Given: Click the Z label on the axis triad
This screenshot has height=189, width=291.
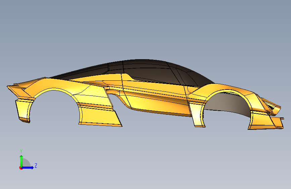Looking at the screenshot, I should pyautogui.click(x=36, y=165).
